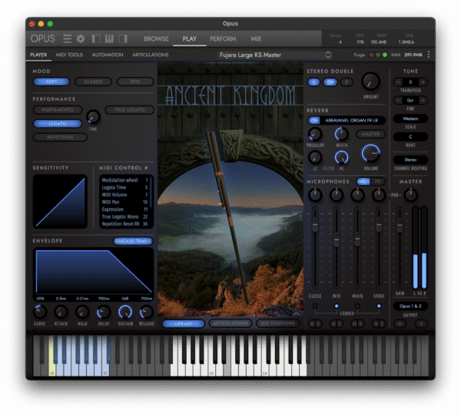Select the Classic mood
This screenshot has height=414, width=461.
click(x=93, y=82)
